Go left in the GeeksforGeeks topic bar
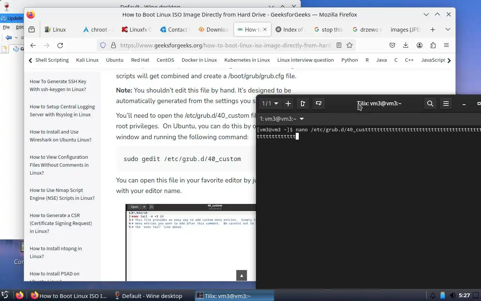 pyautogui.click(x=30, y=60)
